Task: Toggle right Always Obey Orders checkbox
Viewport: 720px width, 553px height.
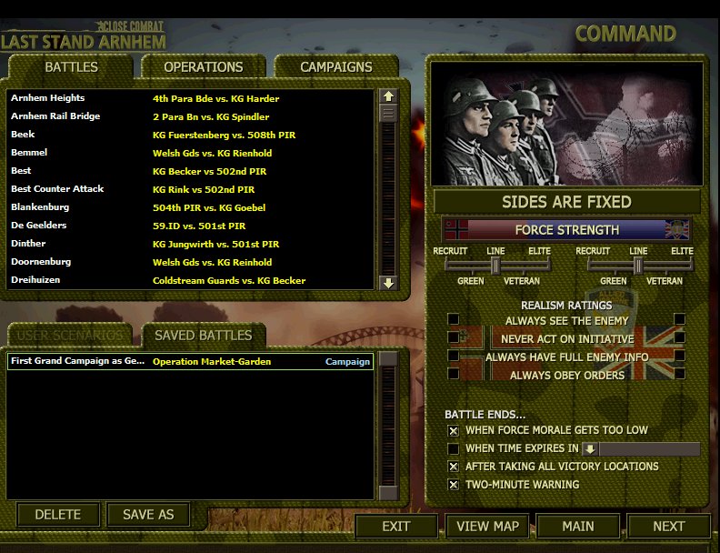Action: tap(680, 374)
